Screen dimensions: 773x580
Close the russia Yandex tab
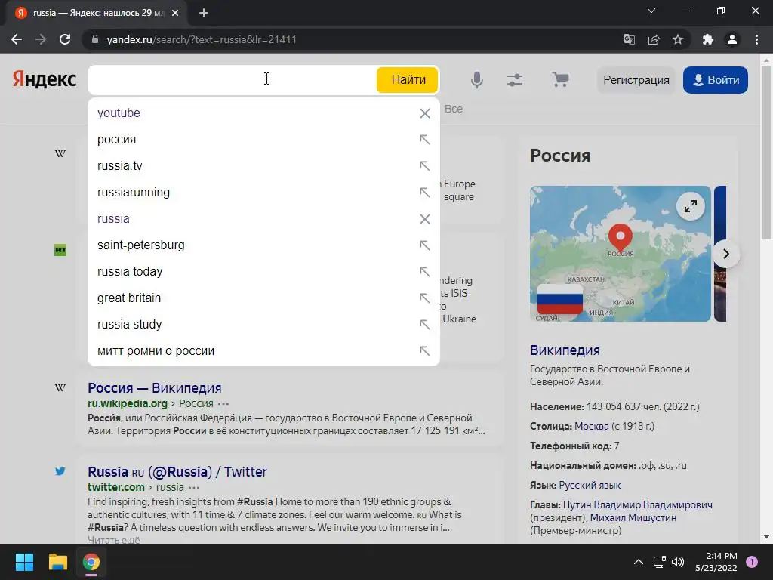pyautogui.click(x=175, y=13)
